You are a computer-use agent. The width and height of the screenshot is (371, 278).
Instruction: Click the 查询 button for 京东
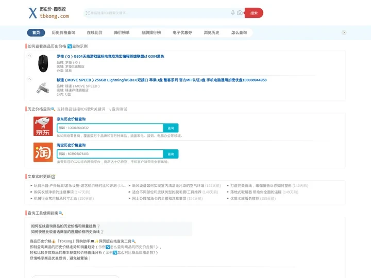coord(171,128)
